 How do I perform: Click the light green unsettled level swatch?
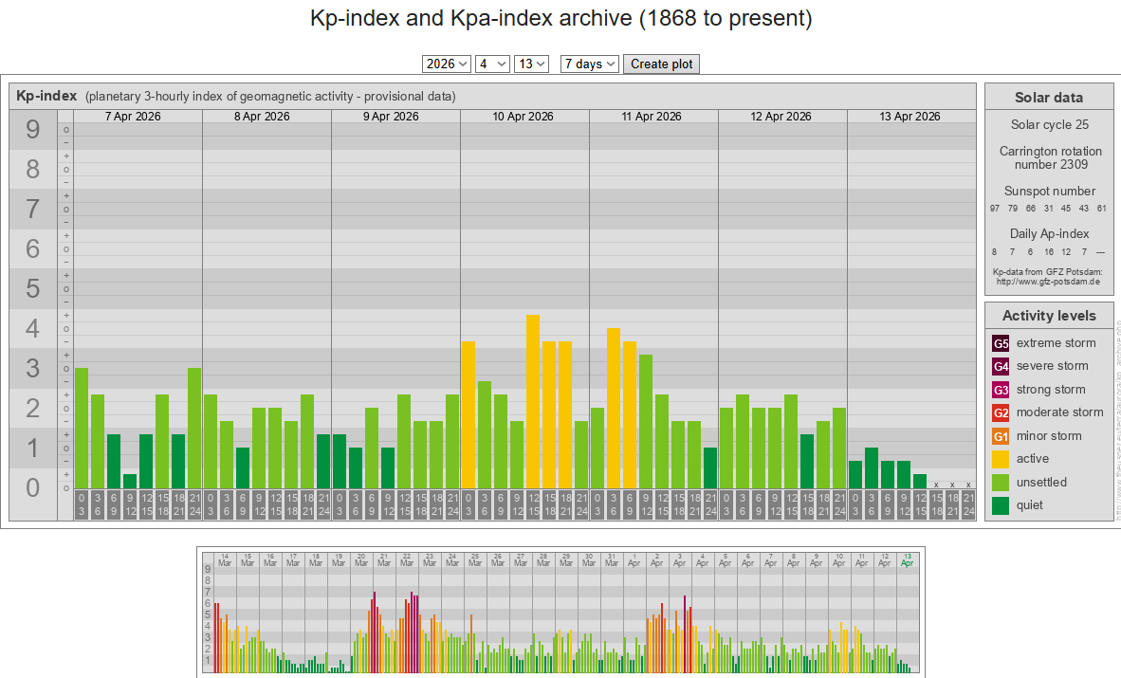click(1001, 483)
